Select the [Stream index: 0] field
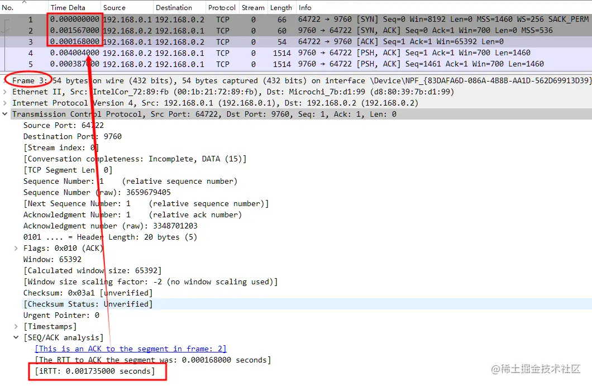592x386 pixels. tap(61, 147)
